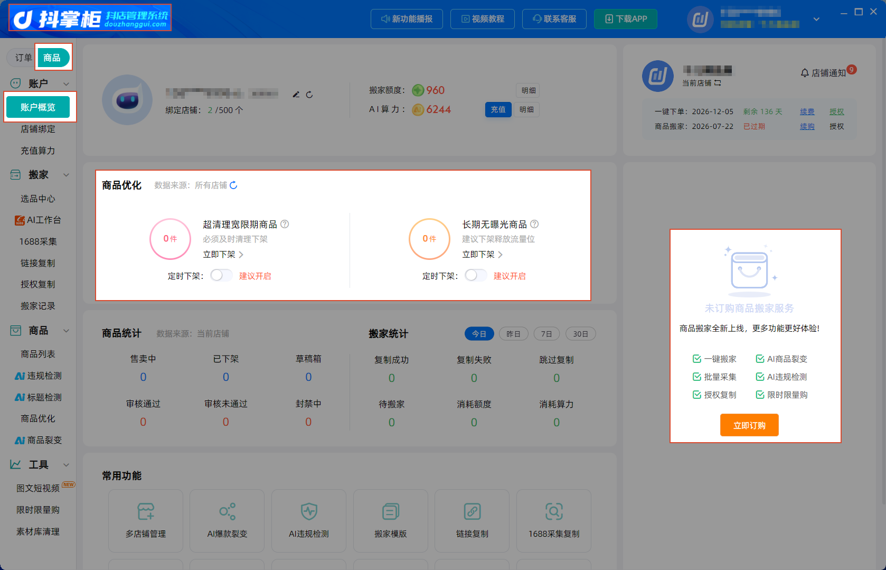
Task: Open the AI爆款裂变 shortcut
Action: [x=227, y=520]
